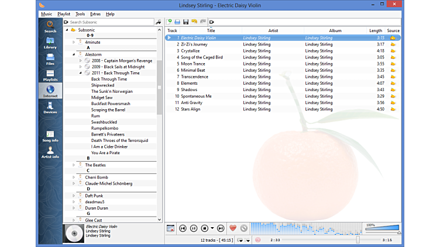
Task: Open the Extras menu
Action: (x=95, y=13)
